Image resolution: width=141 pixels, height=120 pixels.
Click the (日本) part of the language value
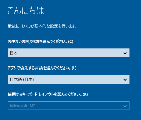pyautogui.click(x=29, y=80)
